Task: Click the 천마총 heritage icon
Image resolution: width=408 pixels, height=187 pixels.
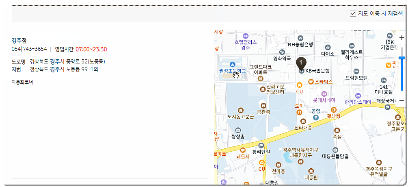Action: pyautogui.click(x=278, y=165)
